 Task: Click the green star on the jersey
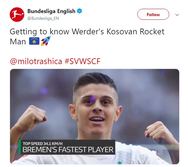point(119,162)
